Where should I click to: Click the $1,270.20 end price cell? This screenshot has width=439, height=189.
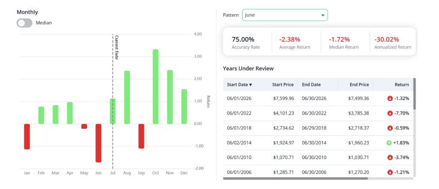(359, 172)
